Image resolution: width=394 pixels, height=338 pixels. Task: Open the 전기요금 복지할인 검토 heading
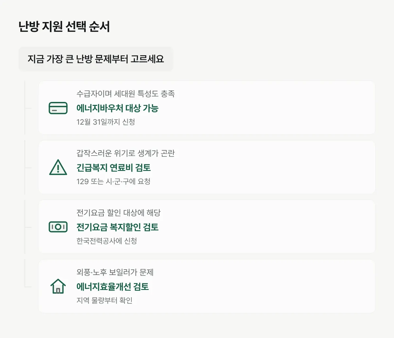coord(118,227)
